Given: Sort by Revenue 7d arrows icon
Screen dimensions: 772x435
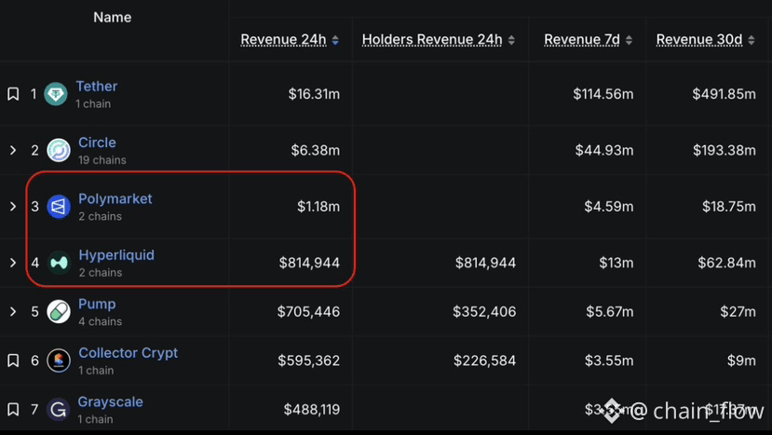Looking at the screenshot, I should (x=629, y=40).
